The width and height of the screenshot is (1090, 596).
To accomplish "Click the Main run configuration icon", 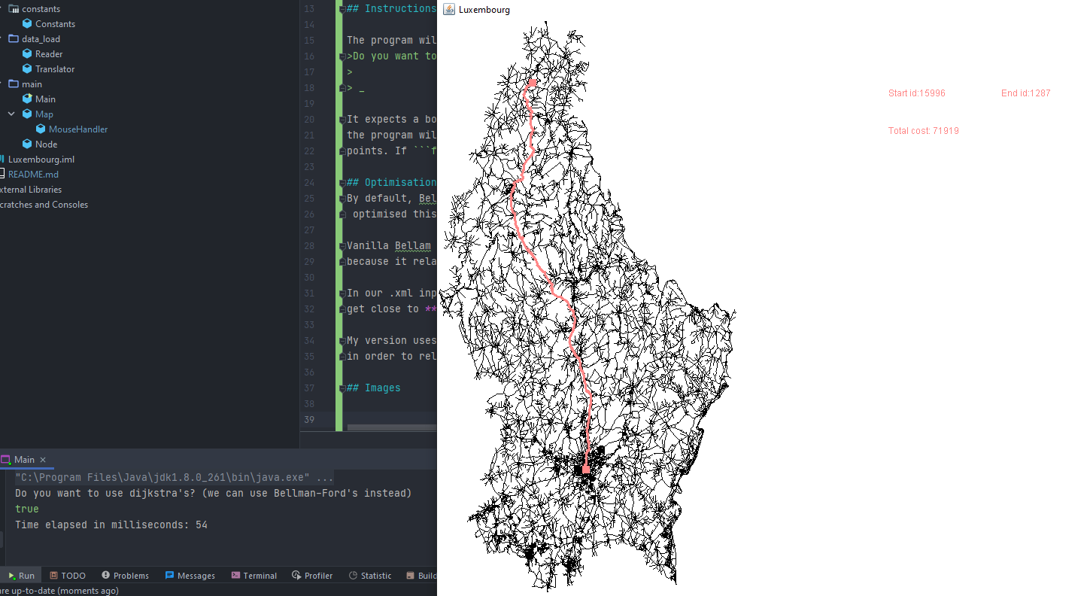I will pos(6,460).
